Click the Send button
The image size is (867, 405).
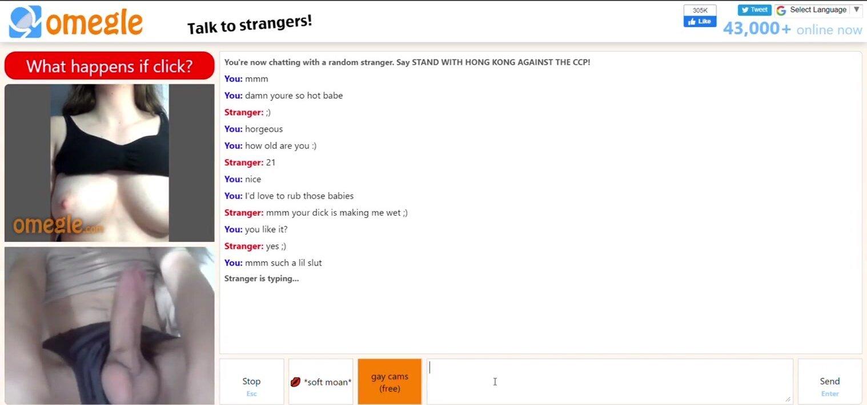pyautogui.click(x=830, y=382)
